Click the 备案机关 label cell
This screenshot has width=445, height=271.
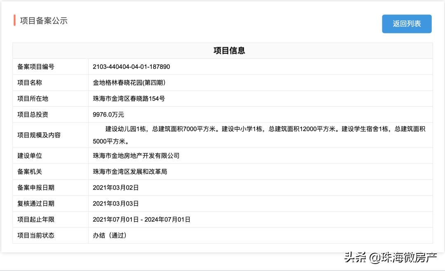tap(51, 171)
